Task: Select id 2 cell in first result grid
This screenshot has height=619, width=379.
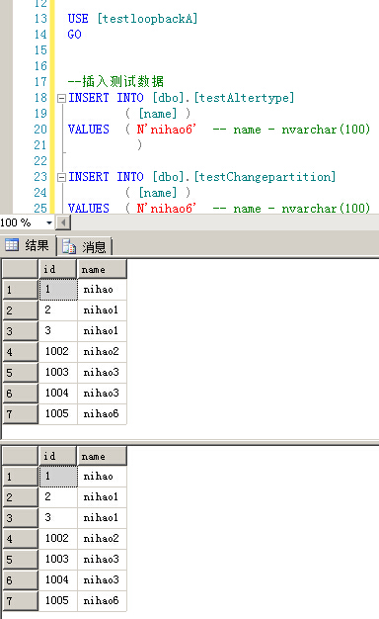Action: point(58,309)
